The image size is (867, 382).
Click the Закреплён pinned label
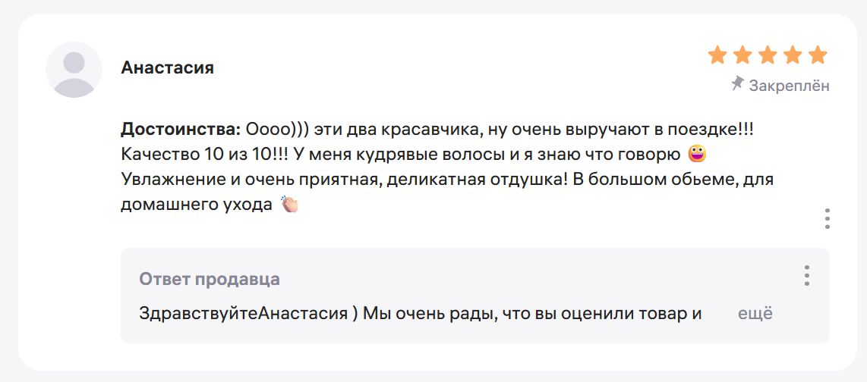789,86
